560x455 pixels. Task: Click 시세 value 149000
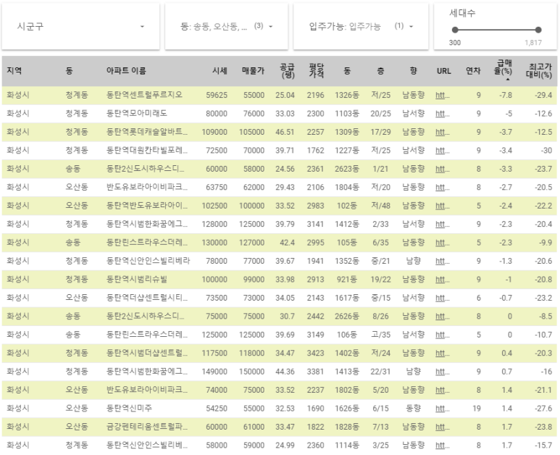214,372
